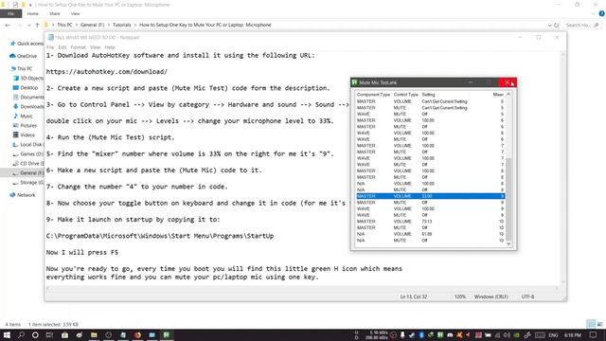The height and width of the screenshot is (341, 606).
Task: Open Explorer View ribbon tab
Action: point(75,13)
